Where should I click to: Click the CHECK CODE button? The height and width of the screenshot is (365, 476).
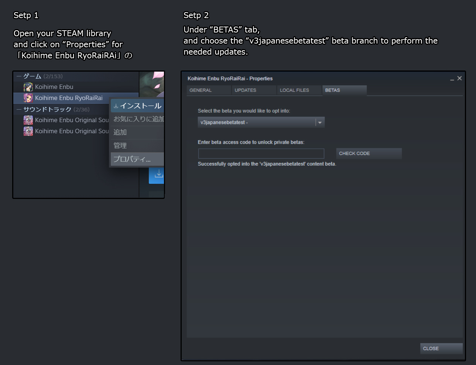[x=369, y=154]
